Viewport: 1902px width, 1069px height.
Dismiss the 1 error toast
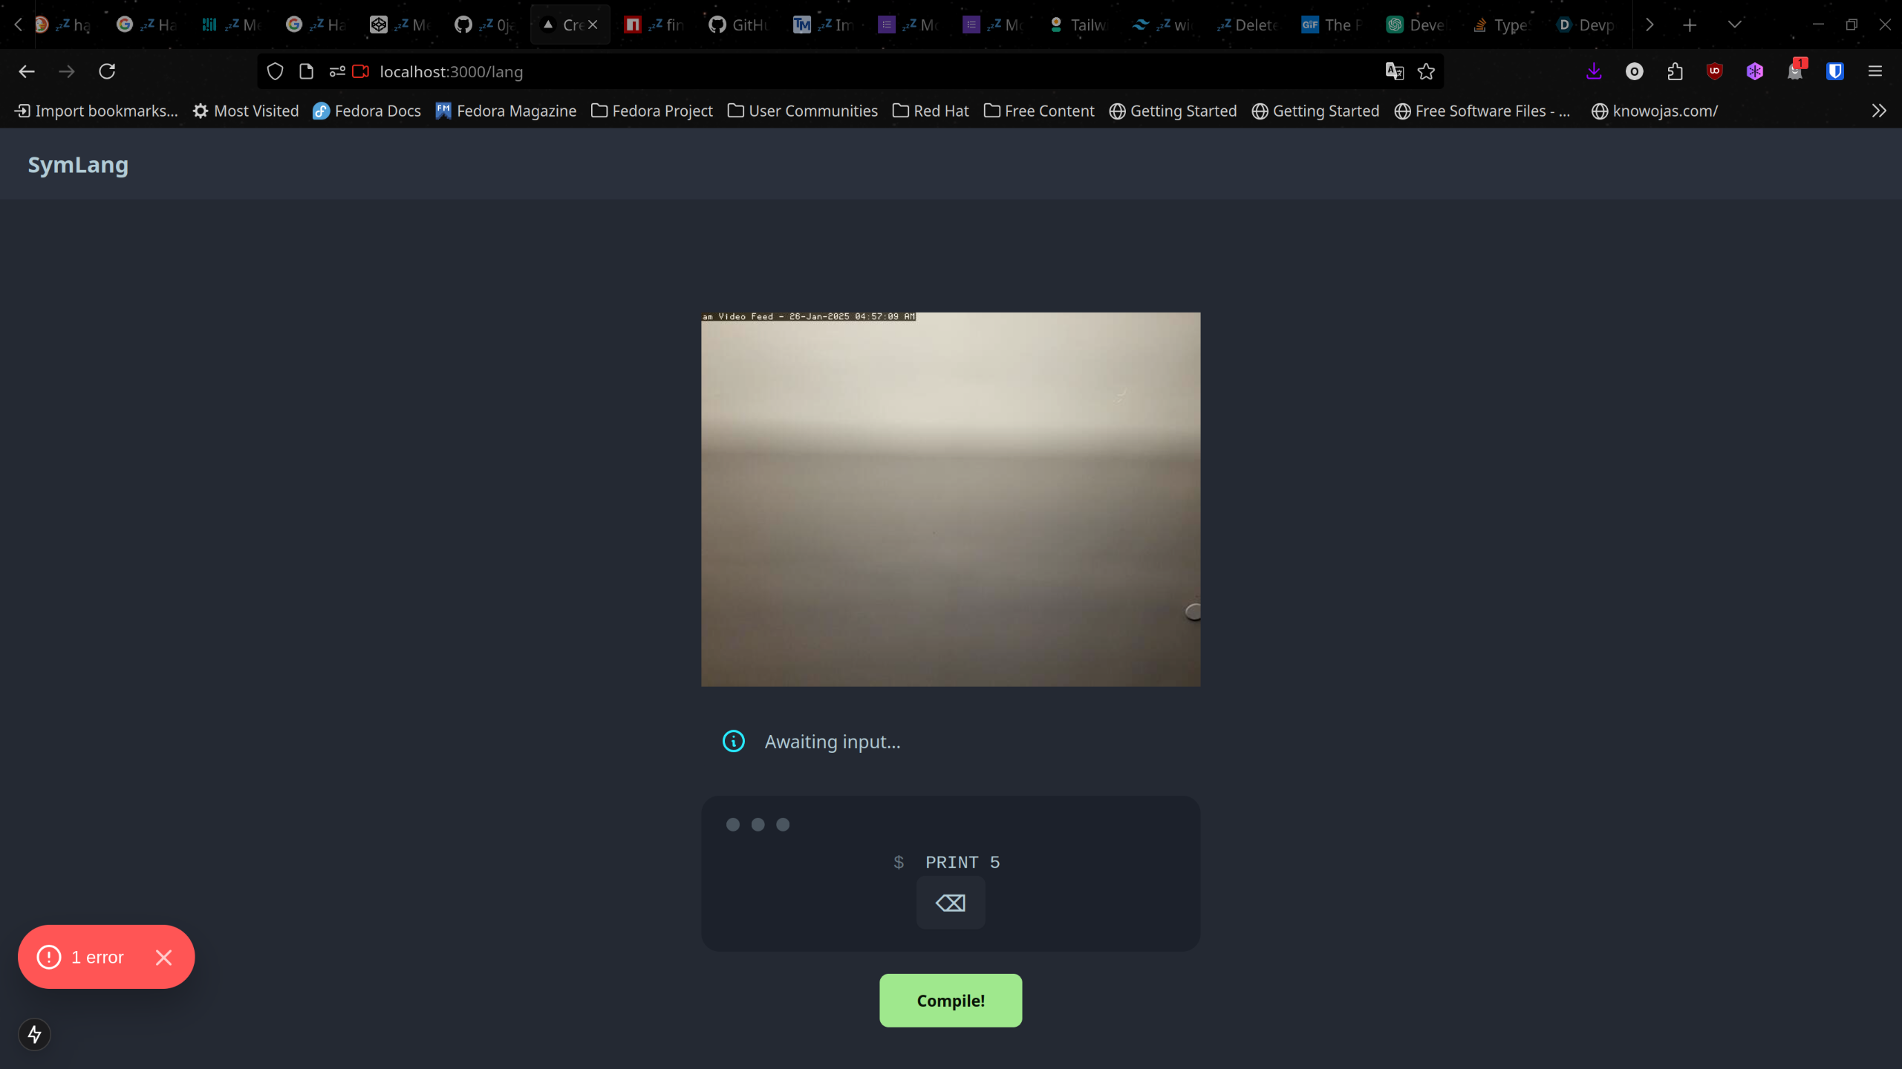click(x=163, y=957)
